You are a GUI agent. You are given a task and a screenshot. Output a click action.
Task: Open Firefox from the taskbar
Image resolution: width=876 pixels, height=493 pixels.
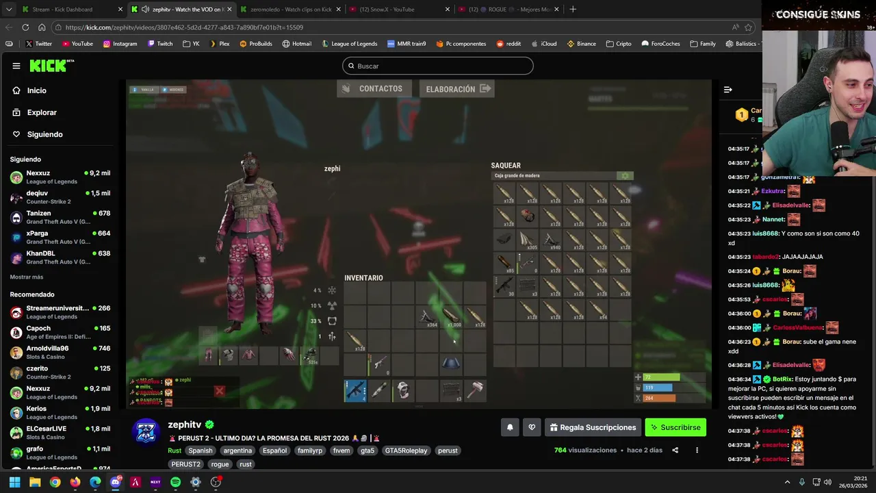click(x=75, y=482)
